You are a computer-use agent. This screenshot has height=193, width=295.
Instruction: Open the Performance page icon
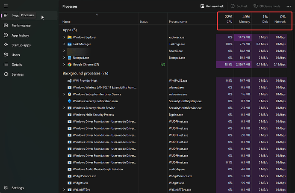click(x=6, y=25)
